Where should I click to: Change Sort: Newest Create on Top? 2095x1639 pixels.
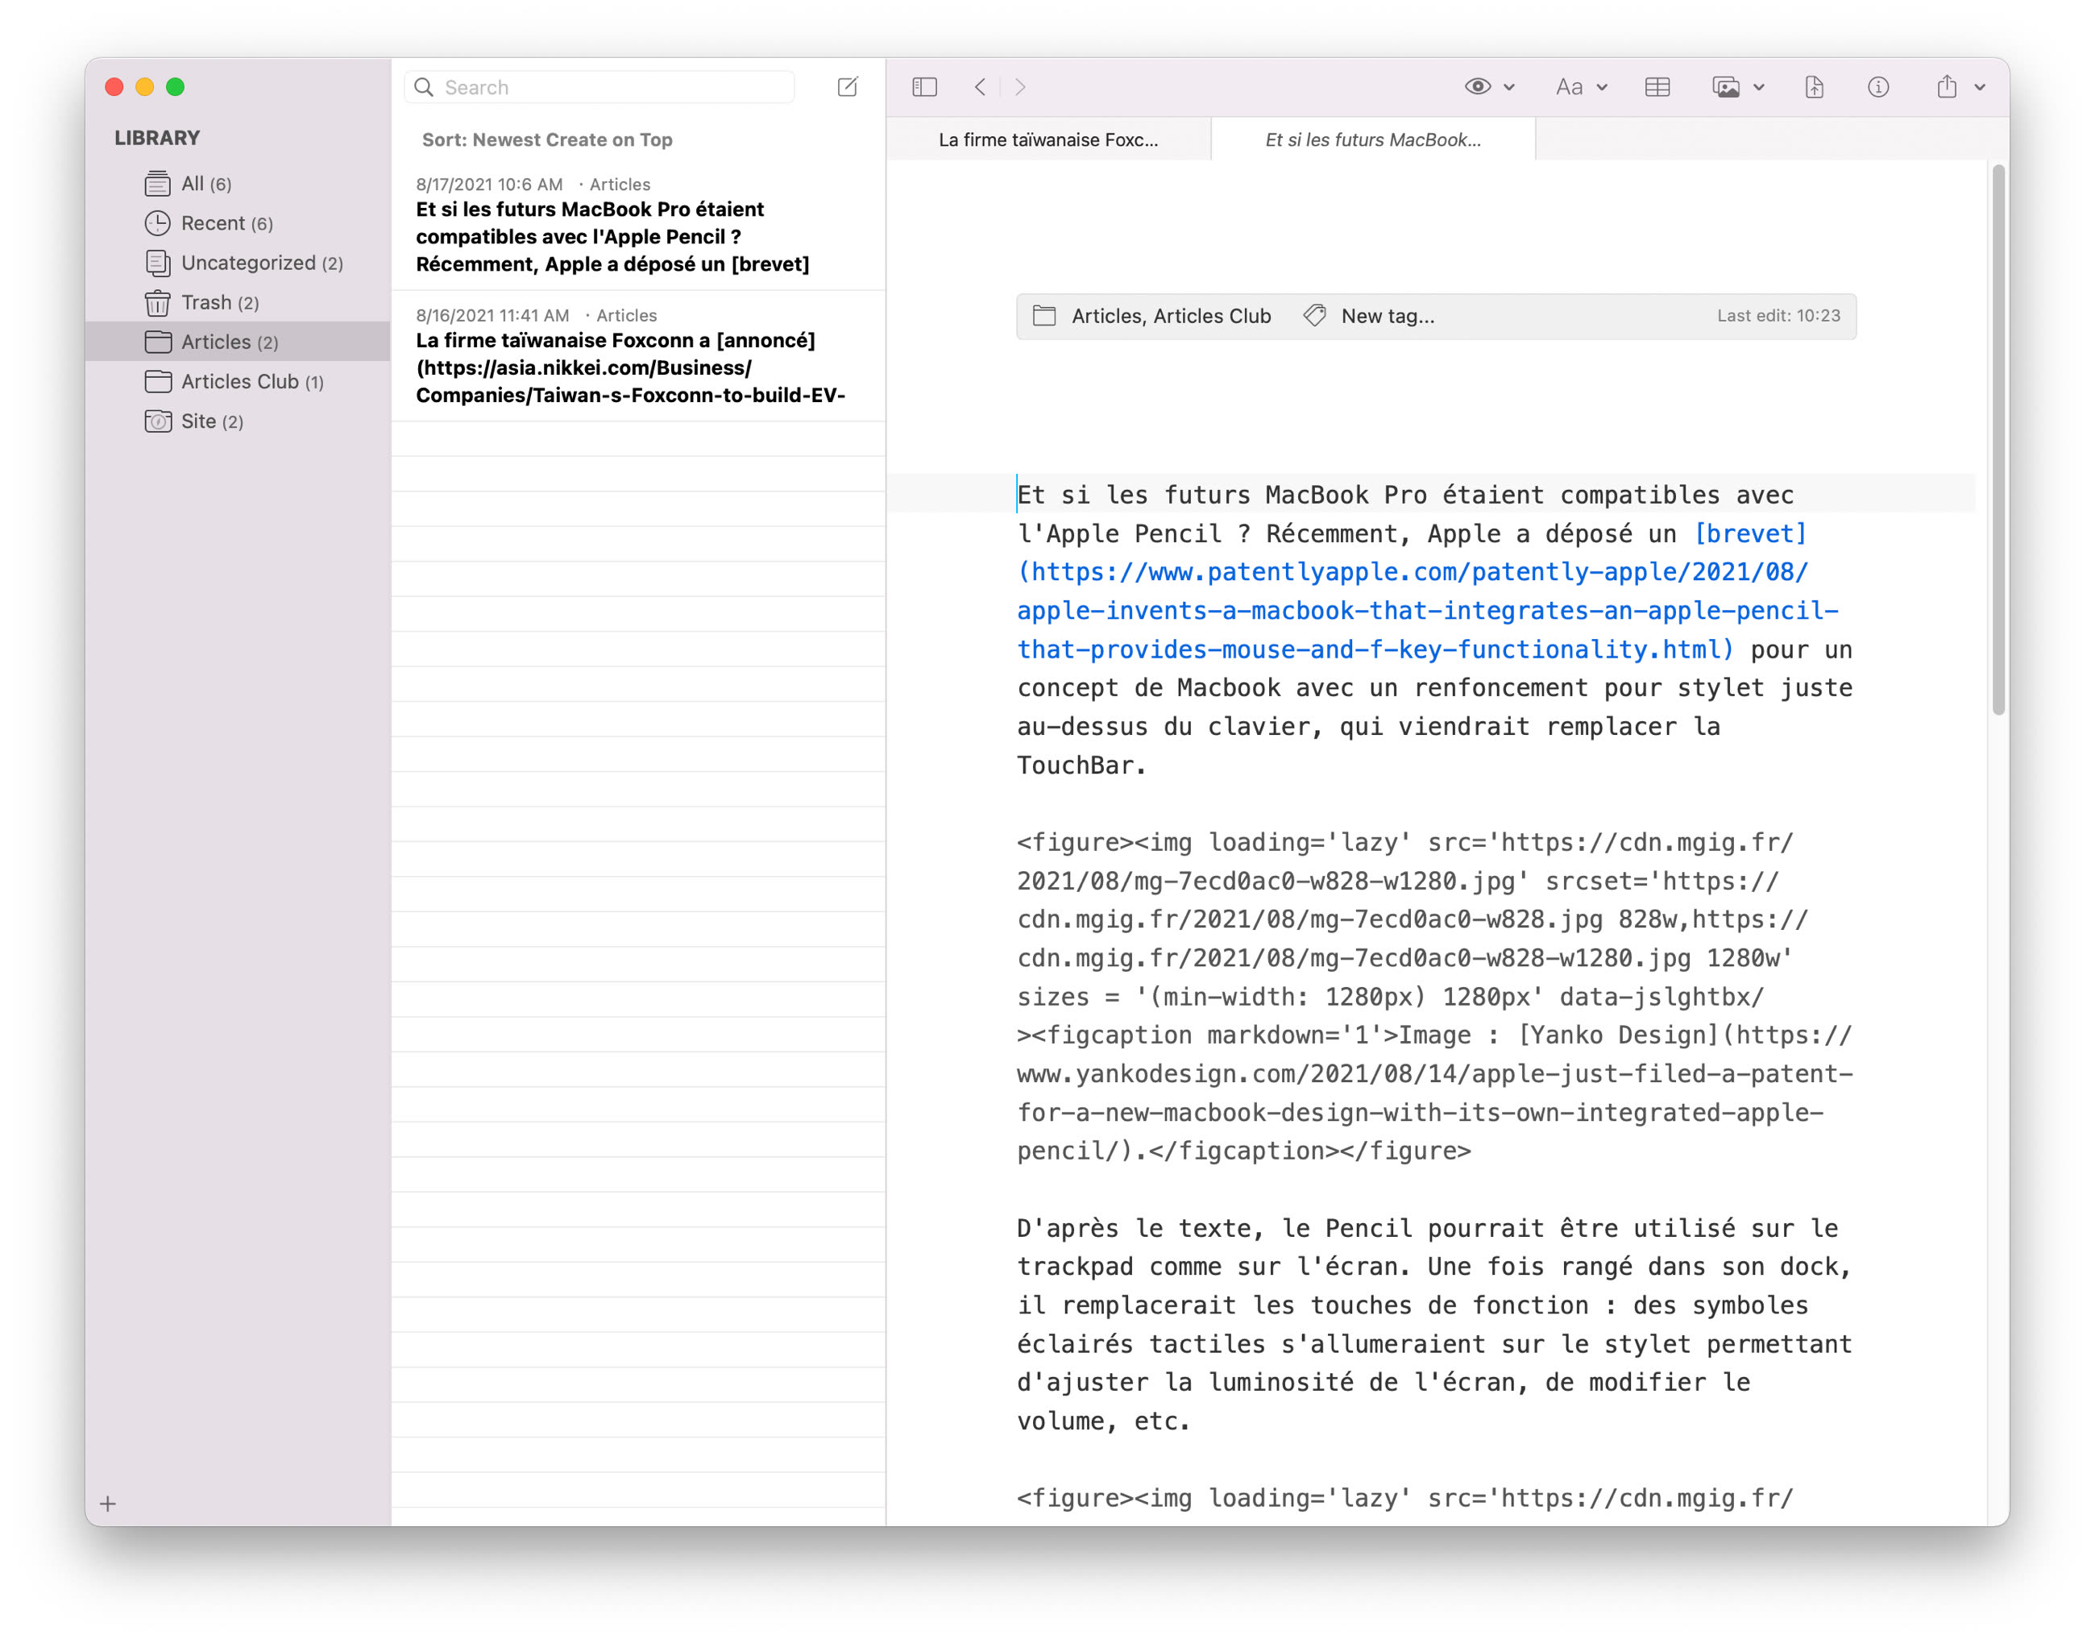pyautogui.click(x=547, y=140)
